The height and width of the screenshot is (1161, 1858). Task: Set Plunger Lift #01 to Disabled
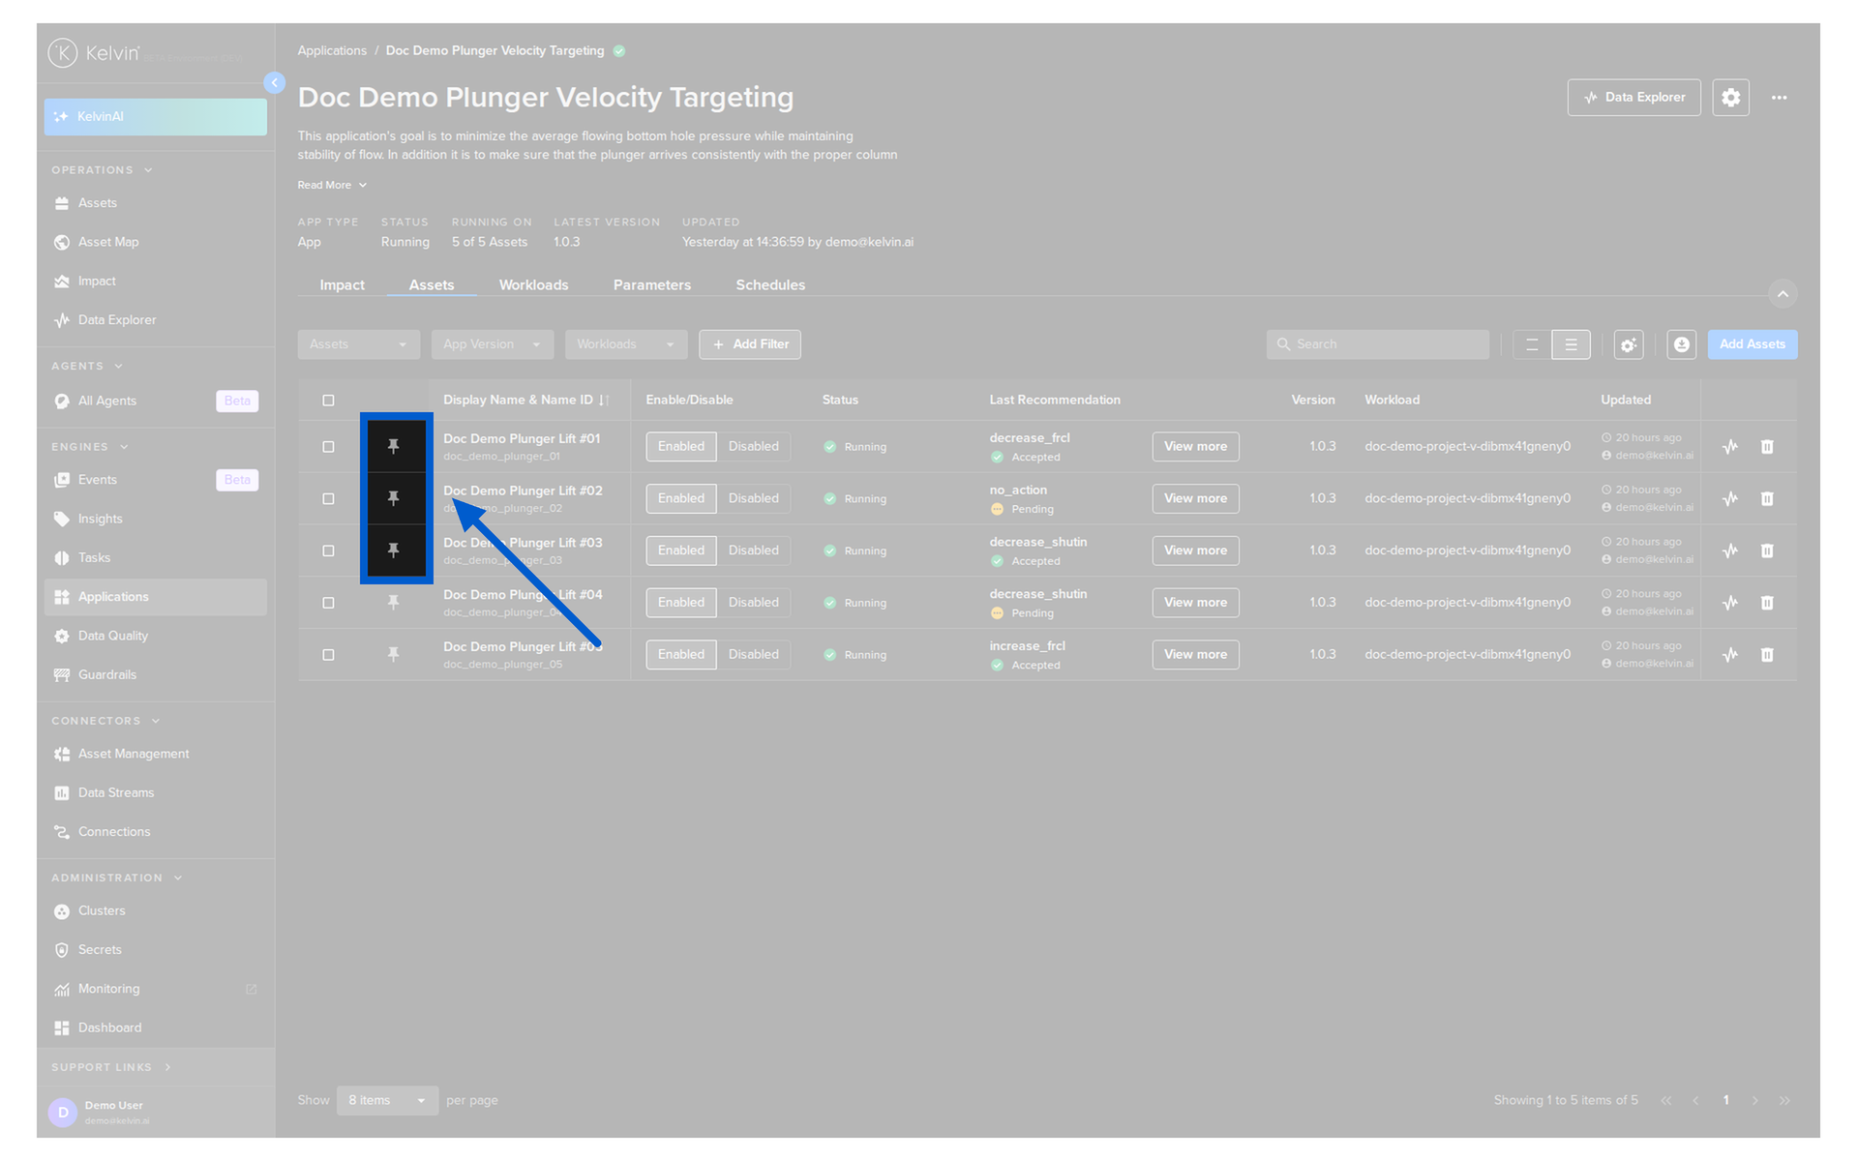pos(753,446)
